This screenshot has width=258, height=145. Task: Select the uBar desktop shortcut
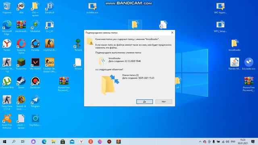point(21,8)
